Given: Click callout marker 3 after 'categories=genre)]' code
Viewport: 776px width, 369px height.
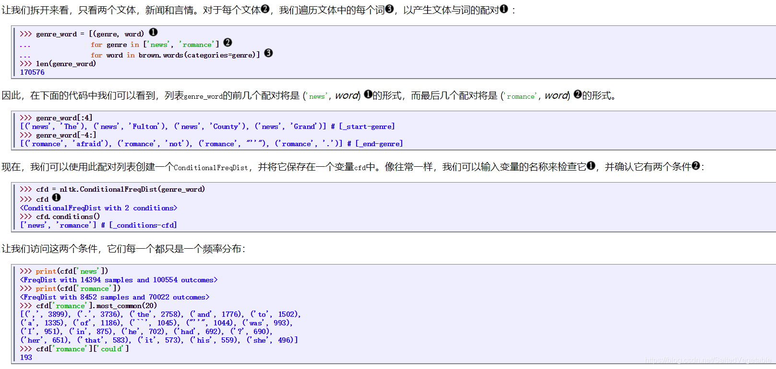Looking at the screenshot, I should pyautogui.click(x=268, y=53).
